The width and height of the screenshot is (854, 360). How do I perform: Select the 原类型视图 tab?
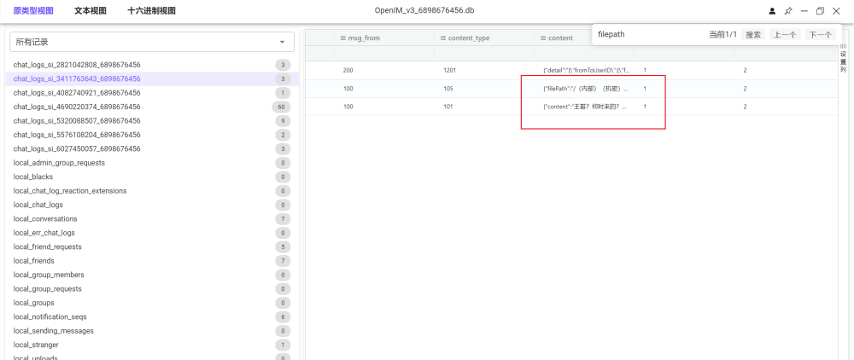pos(32,11)
